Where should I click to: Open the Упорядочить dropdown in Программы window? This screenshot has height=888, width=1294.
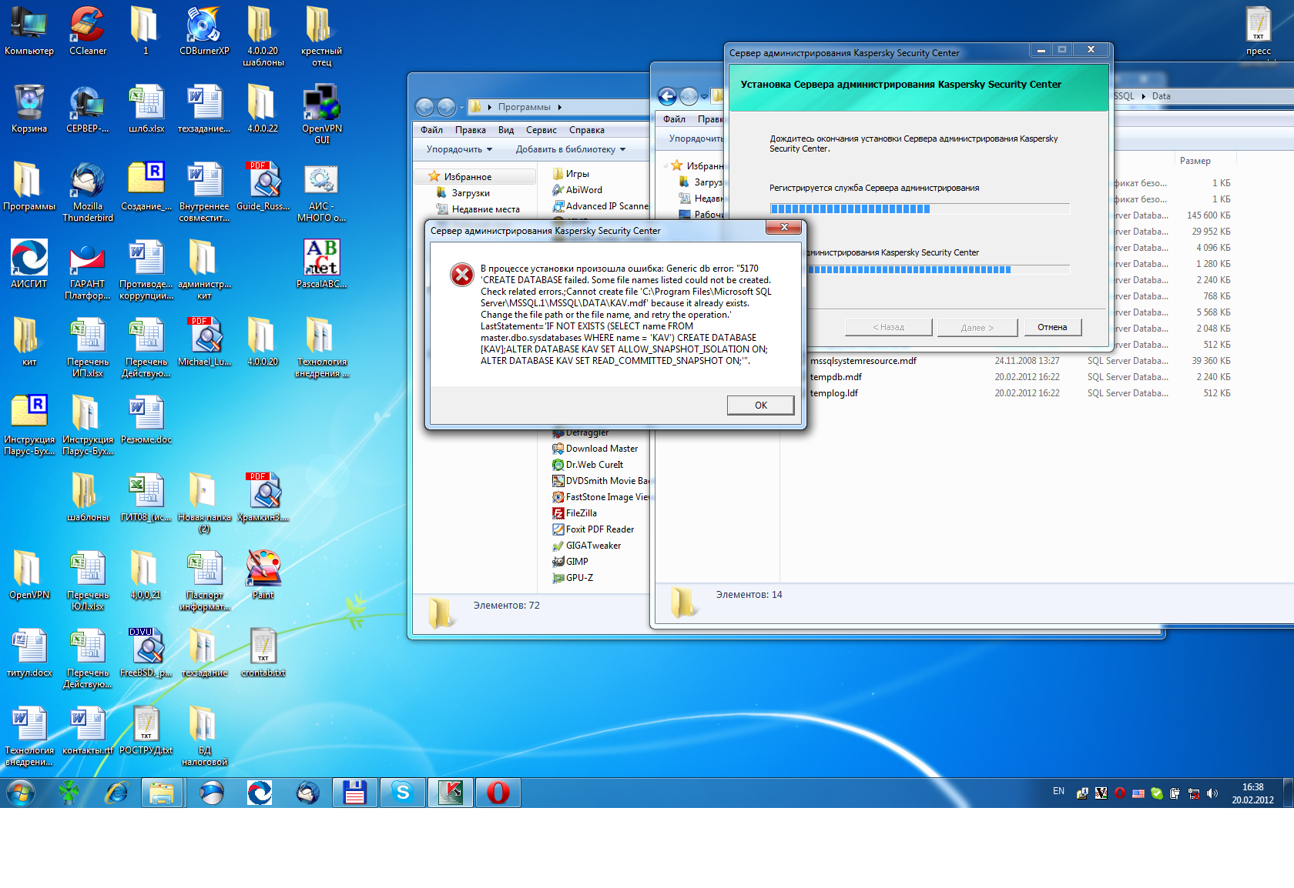(x=459, y=149)
